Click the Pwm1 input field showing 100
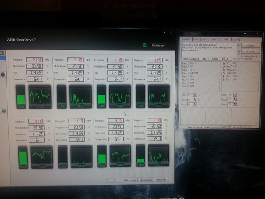265x199 pixels. 230,95
